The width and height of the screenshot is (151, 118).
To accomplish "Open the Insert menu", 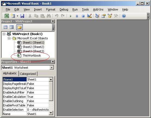I will point(38,9).
